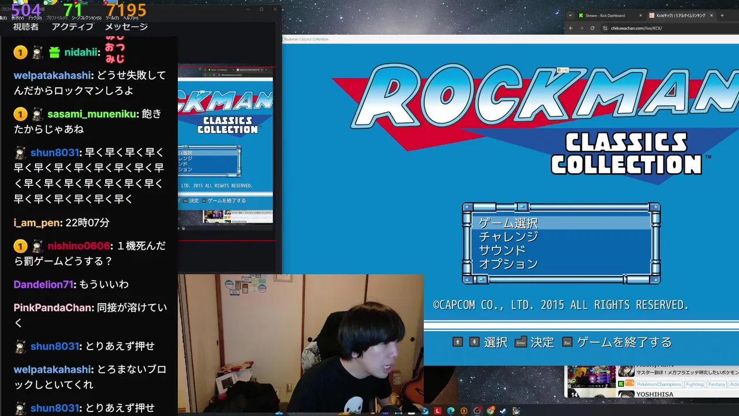The width and height of the screenshot is (739, 416).
Task: Click the orange circle app in taskbar
Action: pos(464,411)
